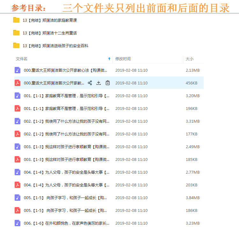Open highlighted PDF 000.童话大王郑渊洁首次公开家教...
This screenshot has height=231, width=239.
(54, 83)
